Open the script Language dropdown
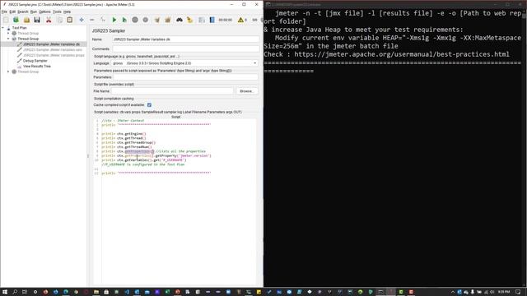Screen dimensions: 527x296 click(184, 63)
